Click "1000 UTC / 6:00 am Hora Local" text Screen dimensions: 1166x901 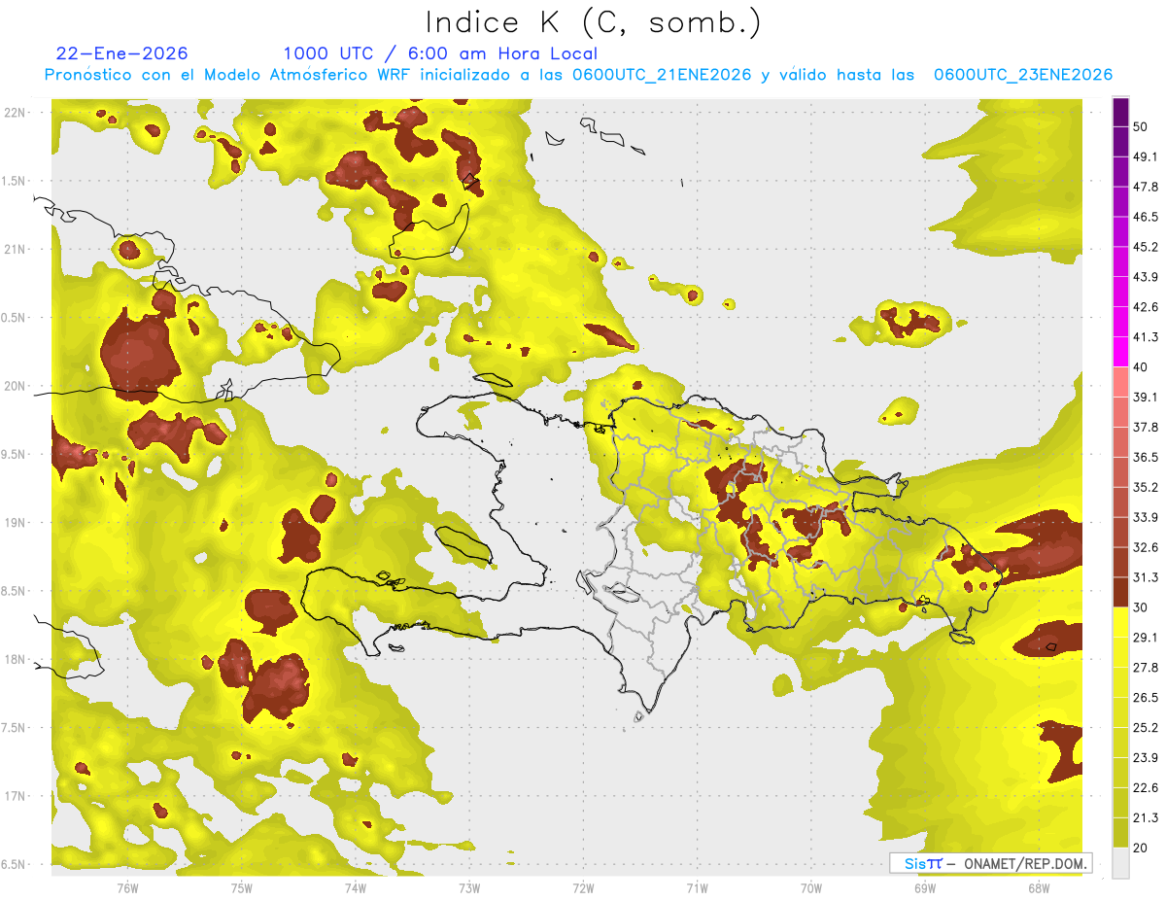[440, 53]
